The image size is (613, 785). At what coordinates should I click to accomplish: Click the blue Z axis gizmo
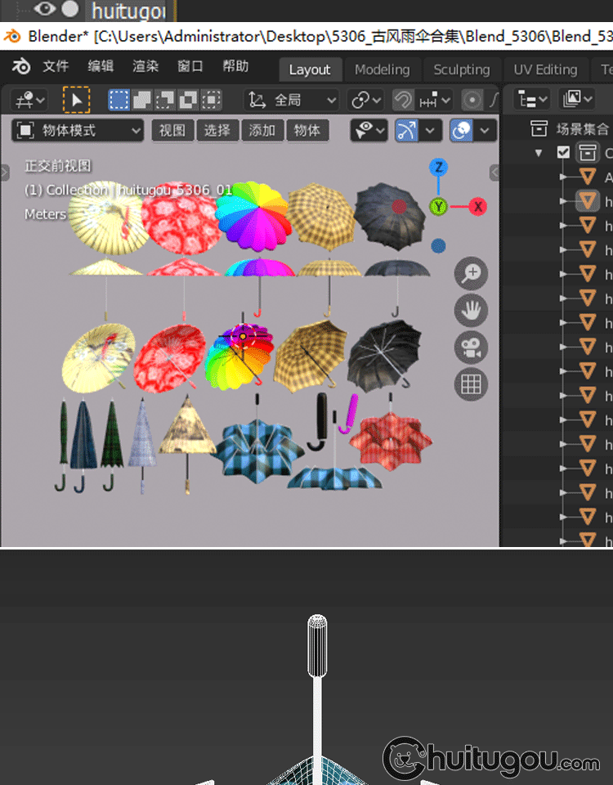coord(439,168)
